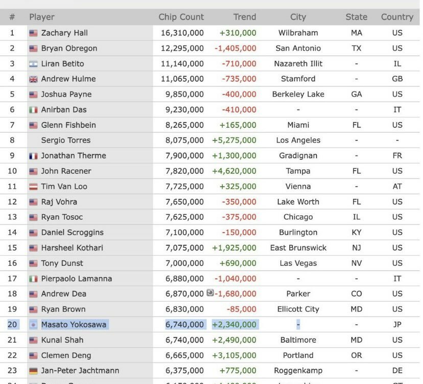Click the small icon before Andrew Dea's trend
Viewport: 423px width, 384px height.
[209, 293]
